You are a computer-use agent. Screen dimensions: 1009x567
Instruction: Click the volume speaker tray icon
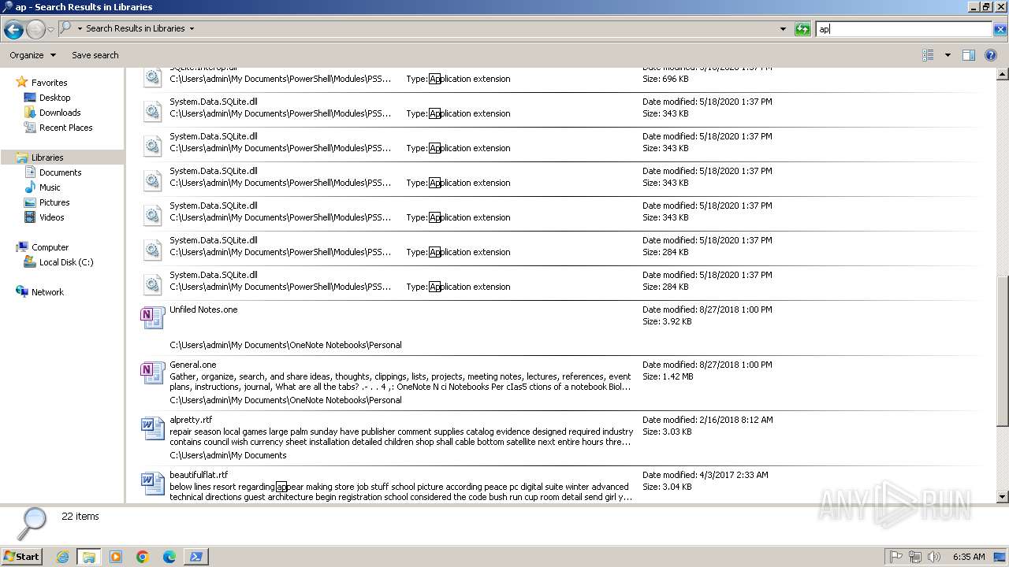pos(934,557)
